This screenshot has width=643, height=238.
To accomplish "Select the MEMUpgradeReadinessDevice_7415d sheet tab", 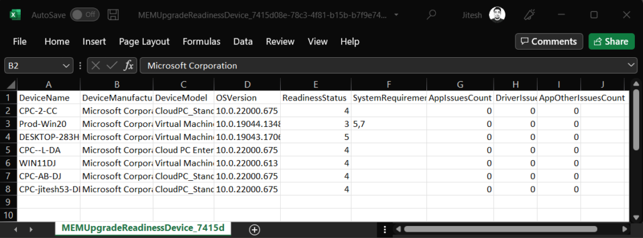I will [x=143, y=228].
